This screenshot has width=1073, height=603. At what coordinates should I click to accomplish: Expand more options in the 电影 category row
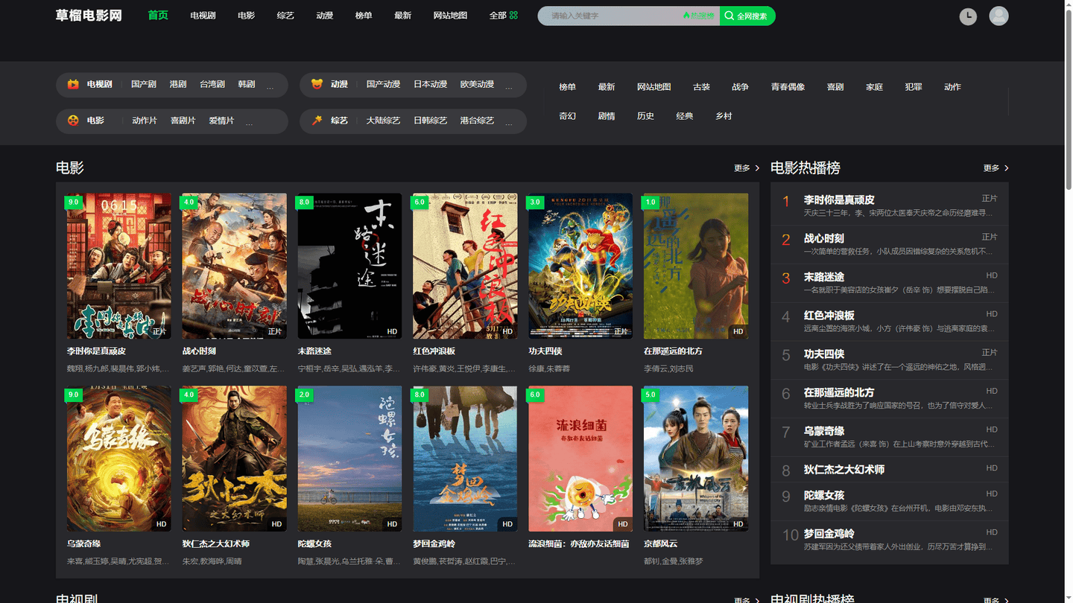click(x=249, y=122)
